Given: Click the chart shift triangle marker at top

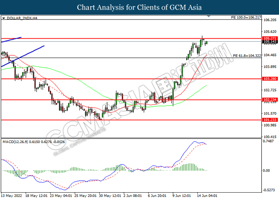Looking at the screenshot, I should pyautogui.click(x=209, y=16).
